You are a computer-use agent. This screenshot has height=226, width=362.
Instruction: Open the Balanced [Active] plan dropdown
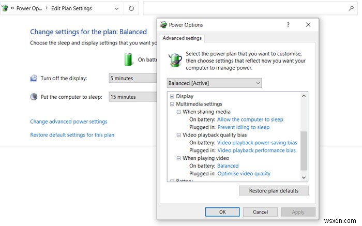(x=214, y=83)
